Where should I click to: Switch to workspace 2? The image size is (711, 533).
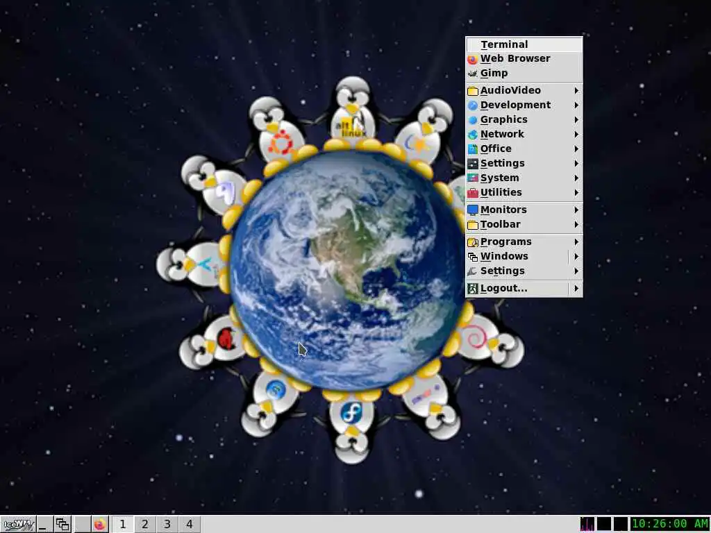[144, 525]
